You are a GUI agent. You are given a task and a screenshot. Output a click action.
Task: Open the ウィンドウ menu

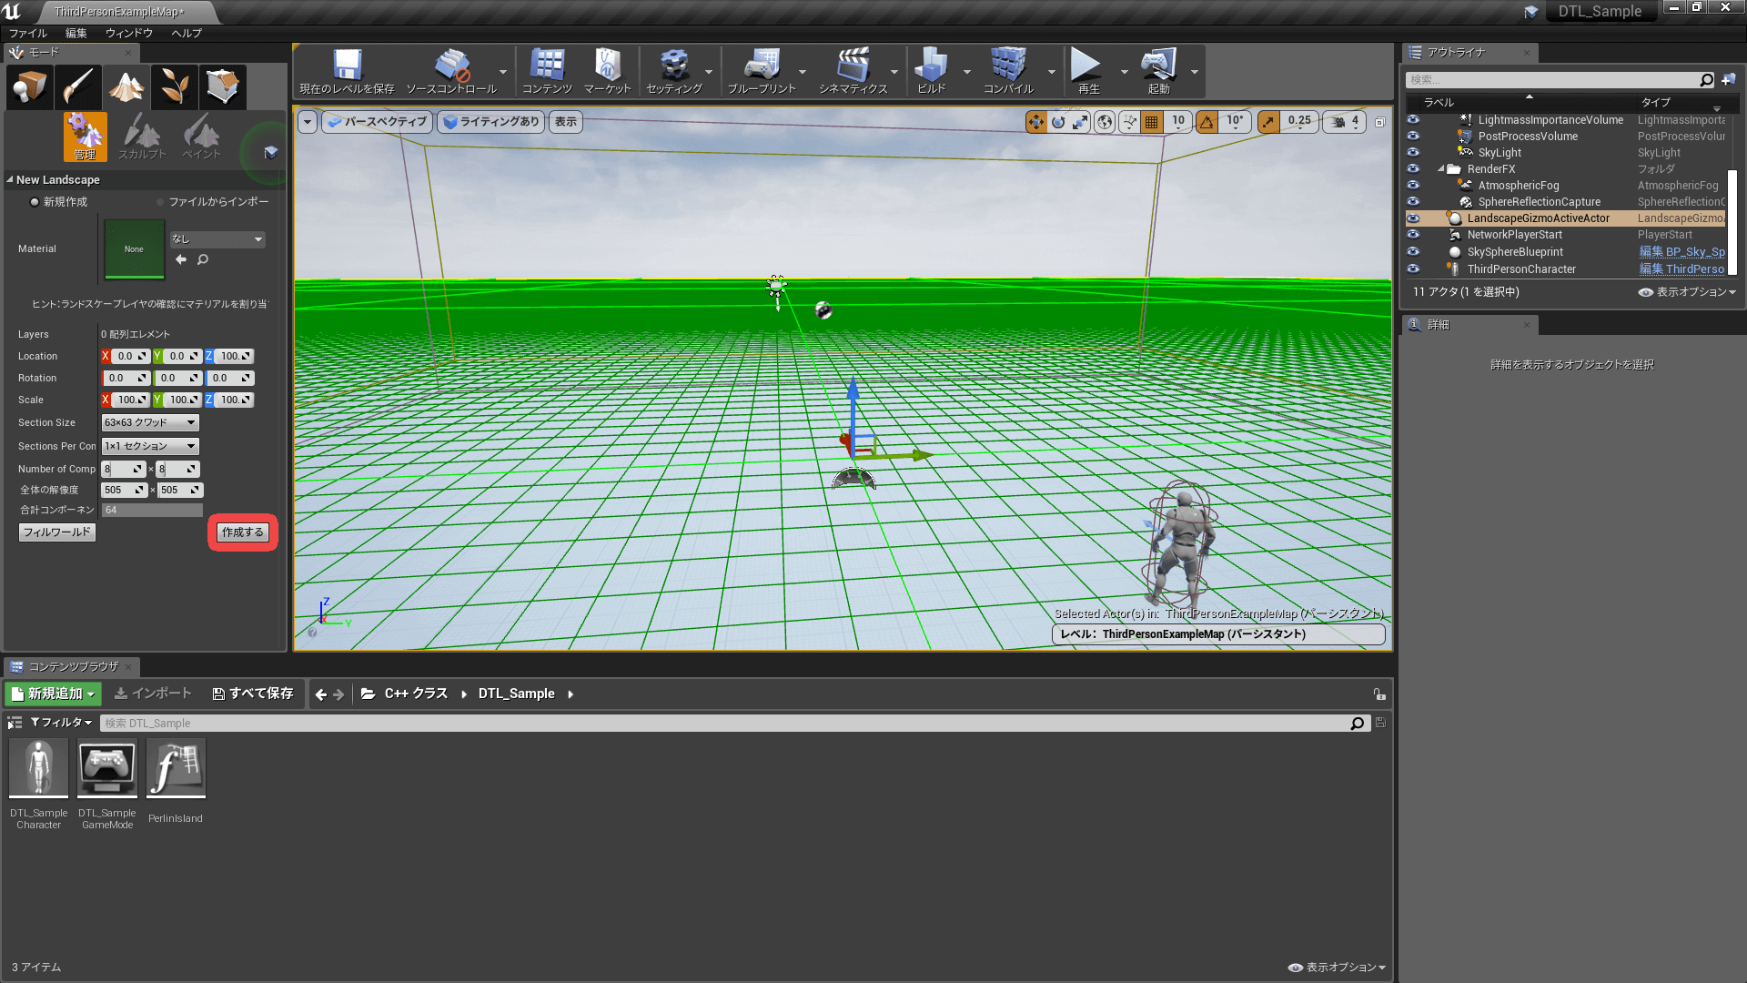128,33
